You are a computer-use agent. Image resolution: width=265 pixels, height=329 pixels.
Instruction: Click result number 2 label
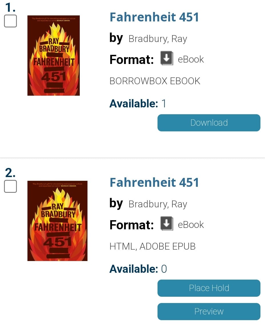click(x=10, y=173)
